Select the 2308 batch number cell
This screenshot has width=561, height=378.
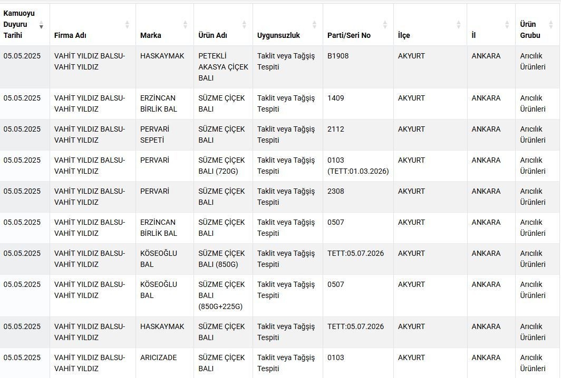point(358,197)
